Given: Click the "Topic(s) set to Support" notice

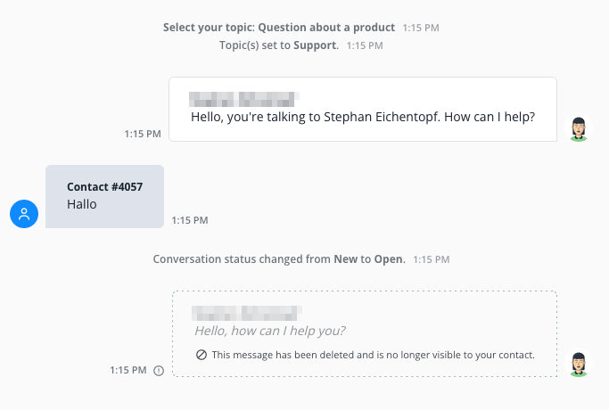Looking at the screenshot, I should (278, 45).
